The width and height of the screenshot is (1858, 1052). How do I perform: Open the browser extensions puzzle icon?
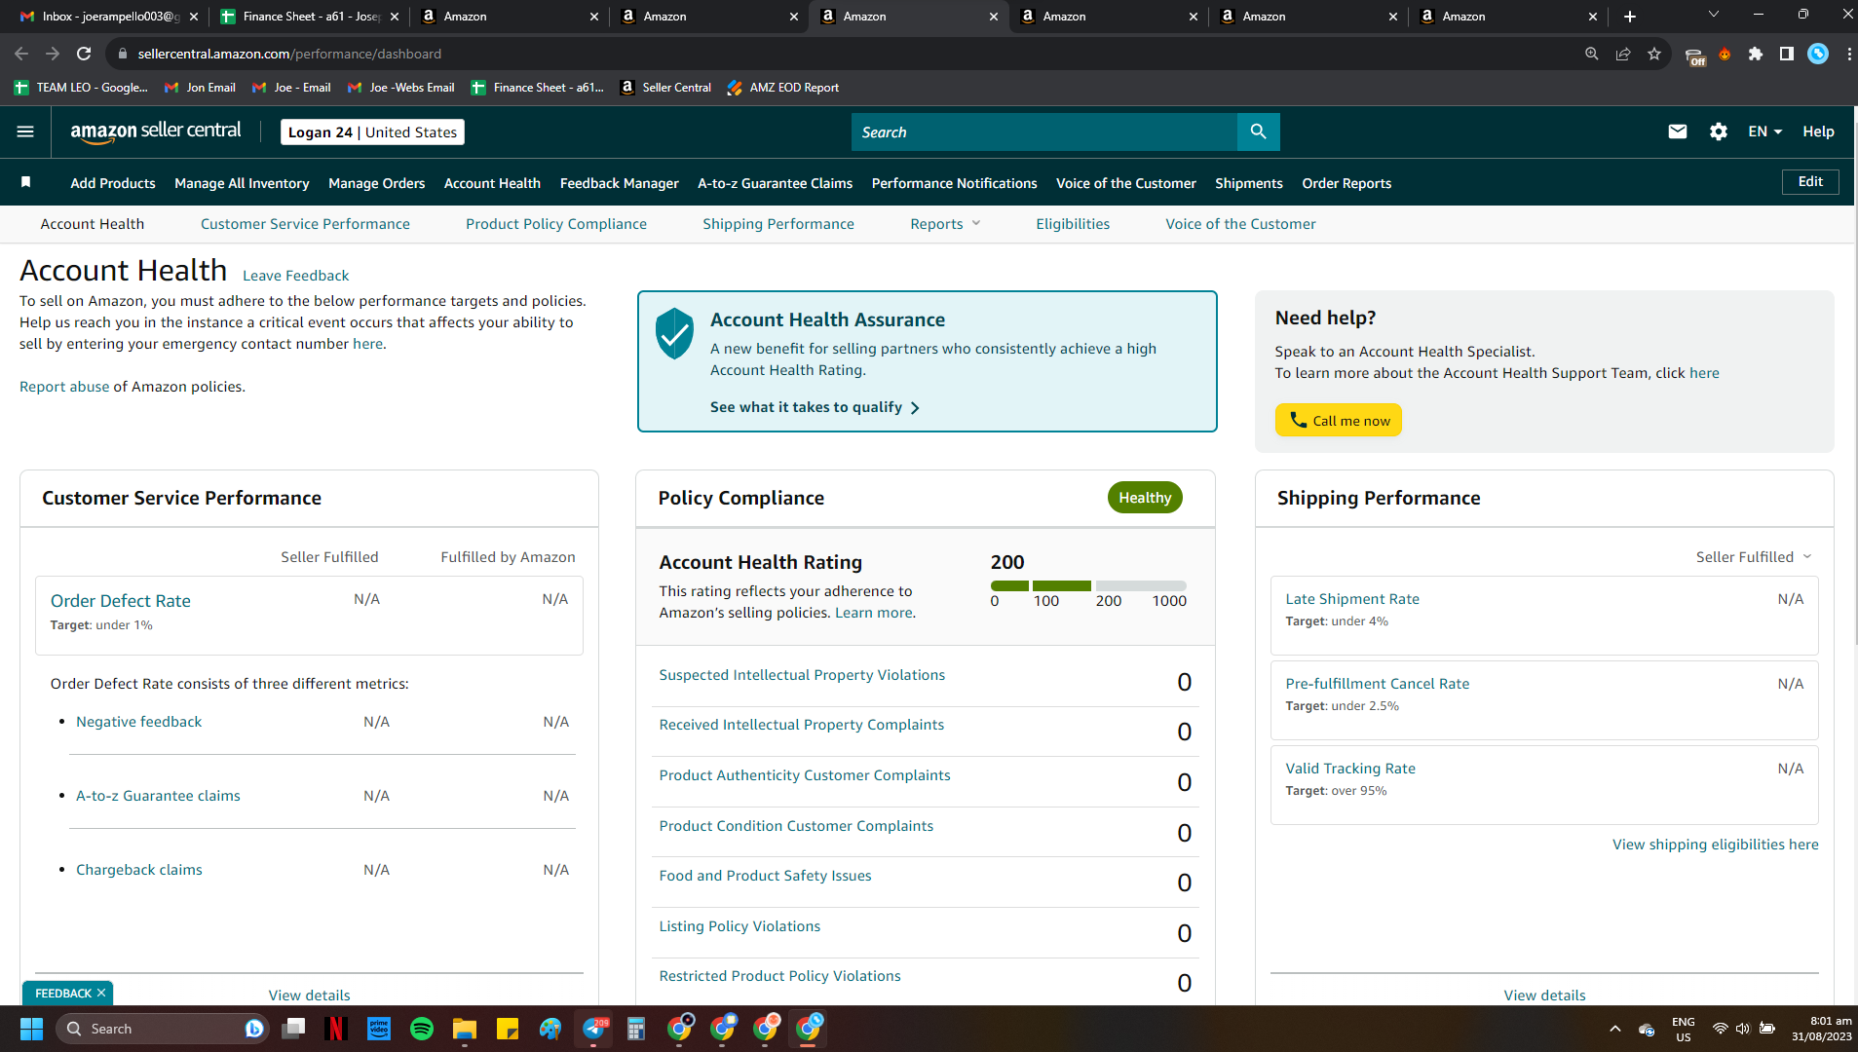click(x=1756, y=54)
